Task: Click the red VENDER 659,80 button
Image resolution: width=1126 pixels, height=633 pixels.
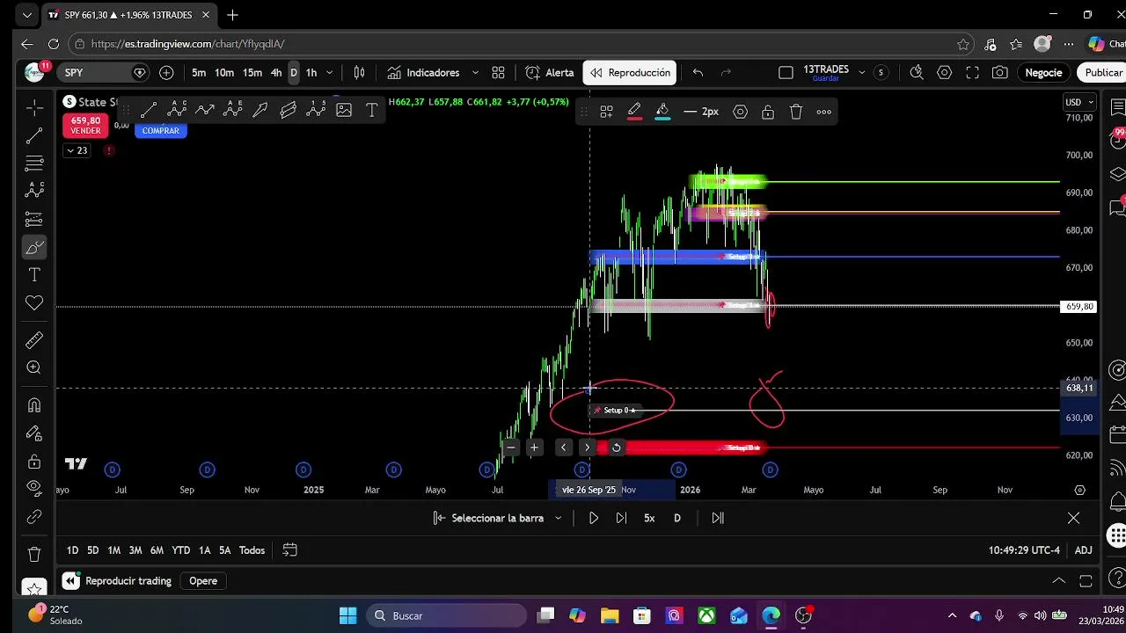Action: (85, 126)
